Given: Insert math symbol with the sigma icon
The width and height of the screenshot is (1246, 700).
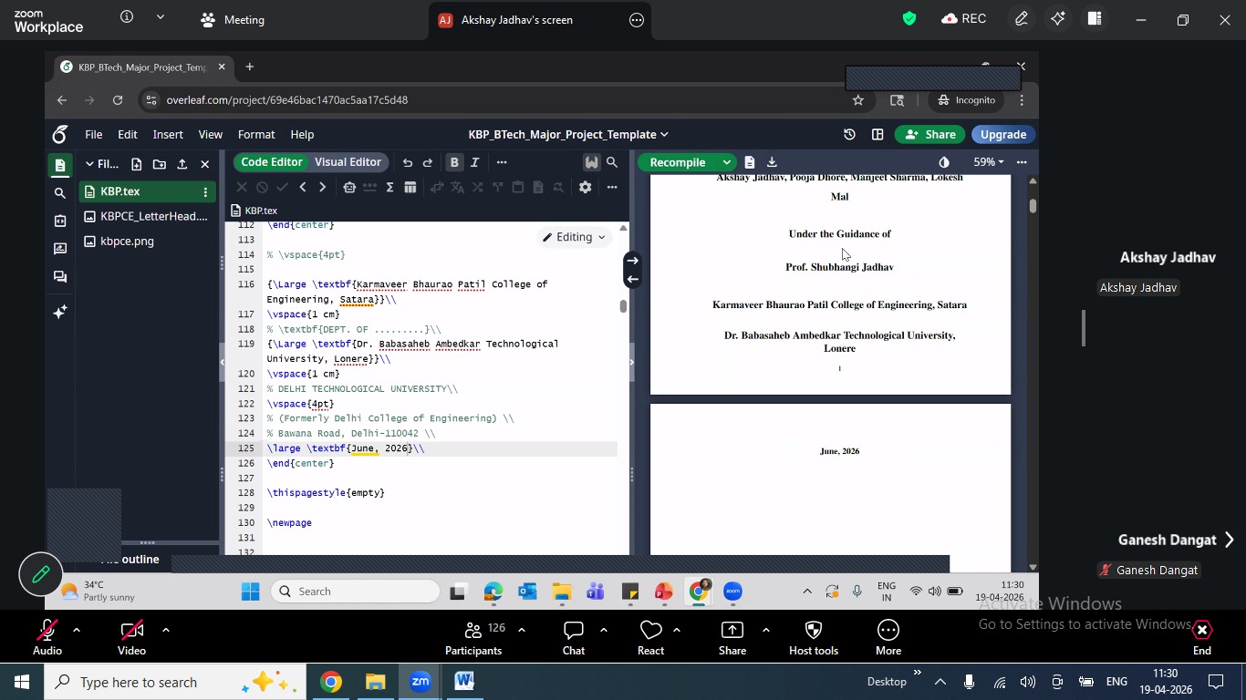Looking at the screenshot, I should tap(390, 188).
